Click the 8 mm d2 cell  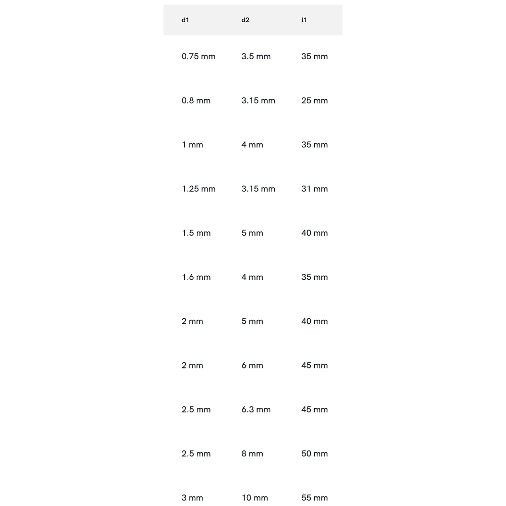252,454
